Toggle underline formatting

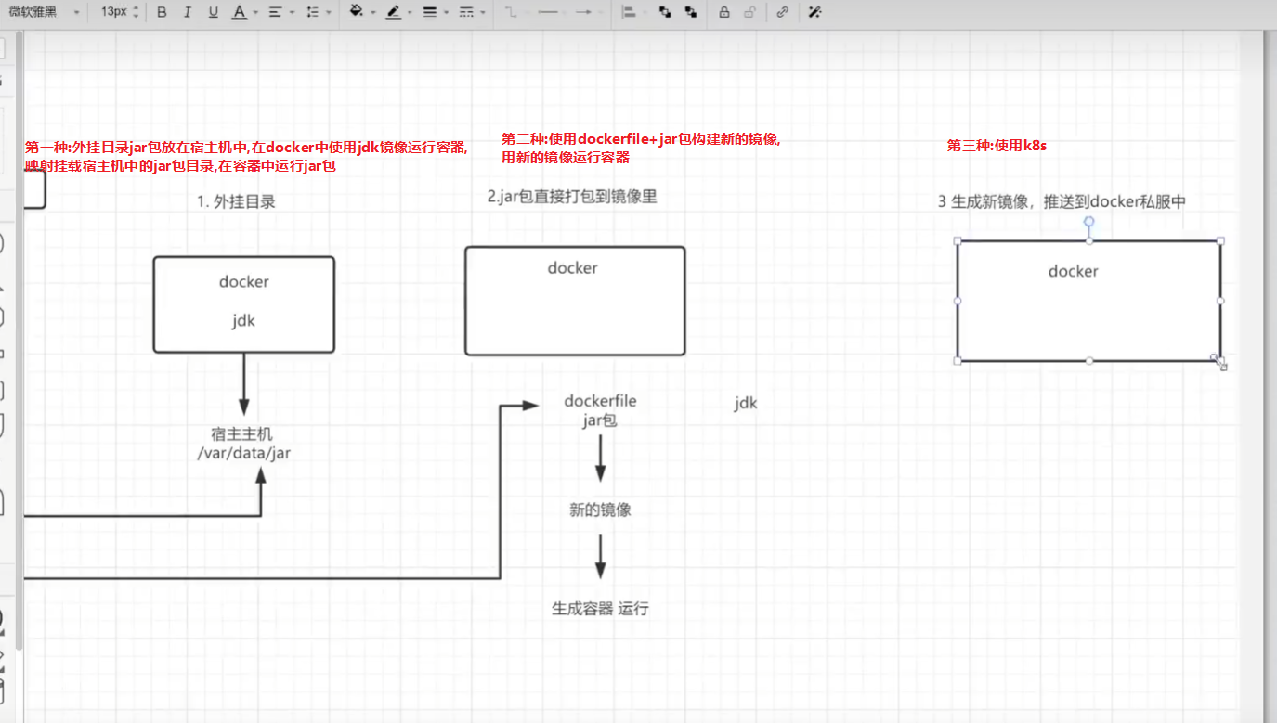[x=214, y=12]
